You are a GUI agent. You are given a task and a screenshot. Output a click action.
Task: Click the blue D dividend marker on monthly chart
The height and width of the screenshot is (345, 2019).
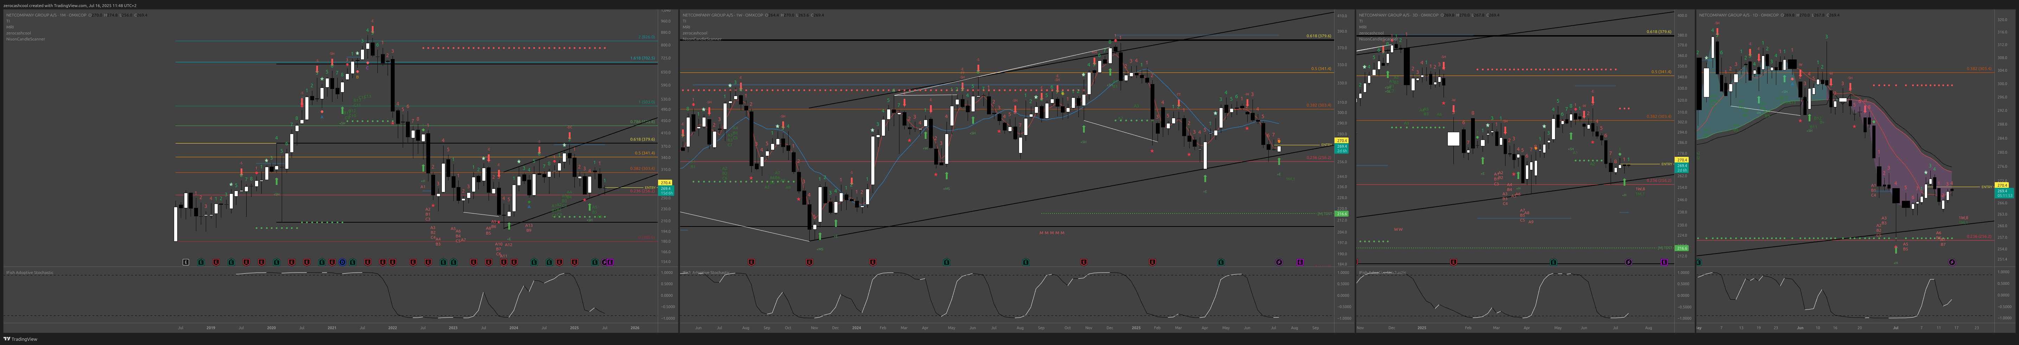coord(343,263)
